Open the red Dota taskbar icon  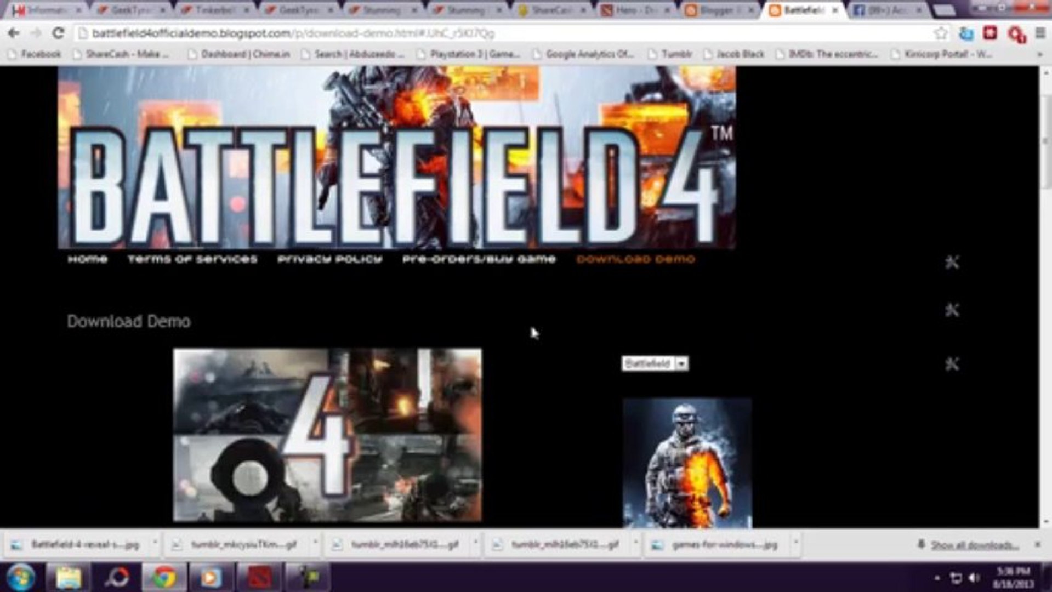(x=259, y=577)
